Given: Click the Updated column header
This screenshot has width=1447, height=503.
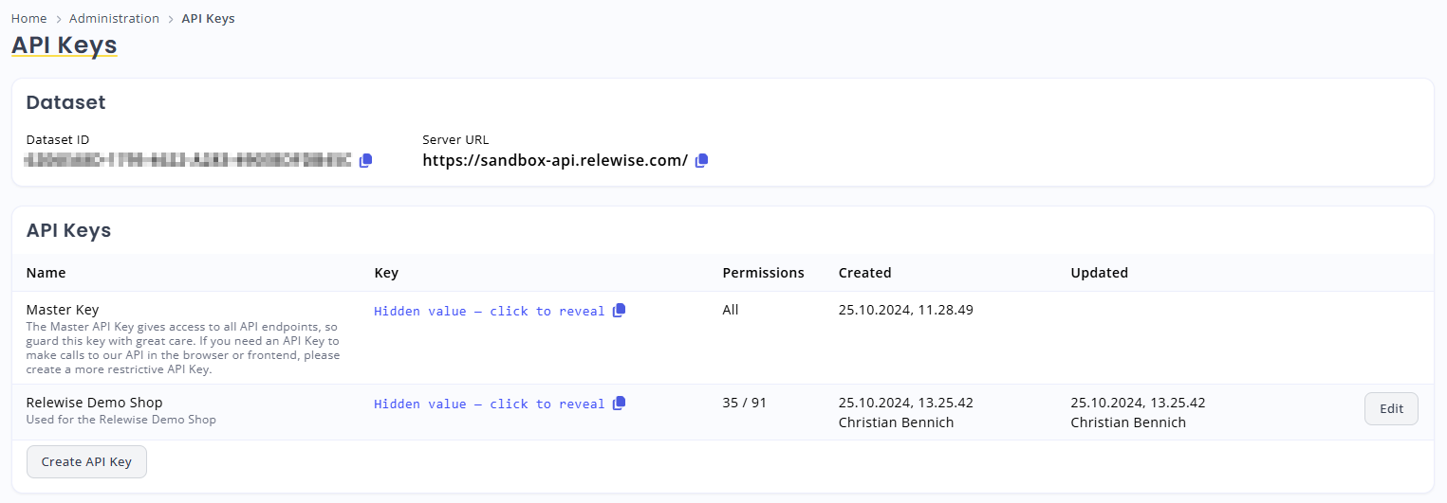Looking at the screenshot, I should tap(1099, 273).
